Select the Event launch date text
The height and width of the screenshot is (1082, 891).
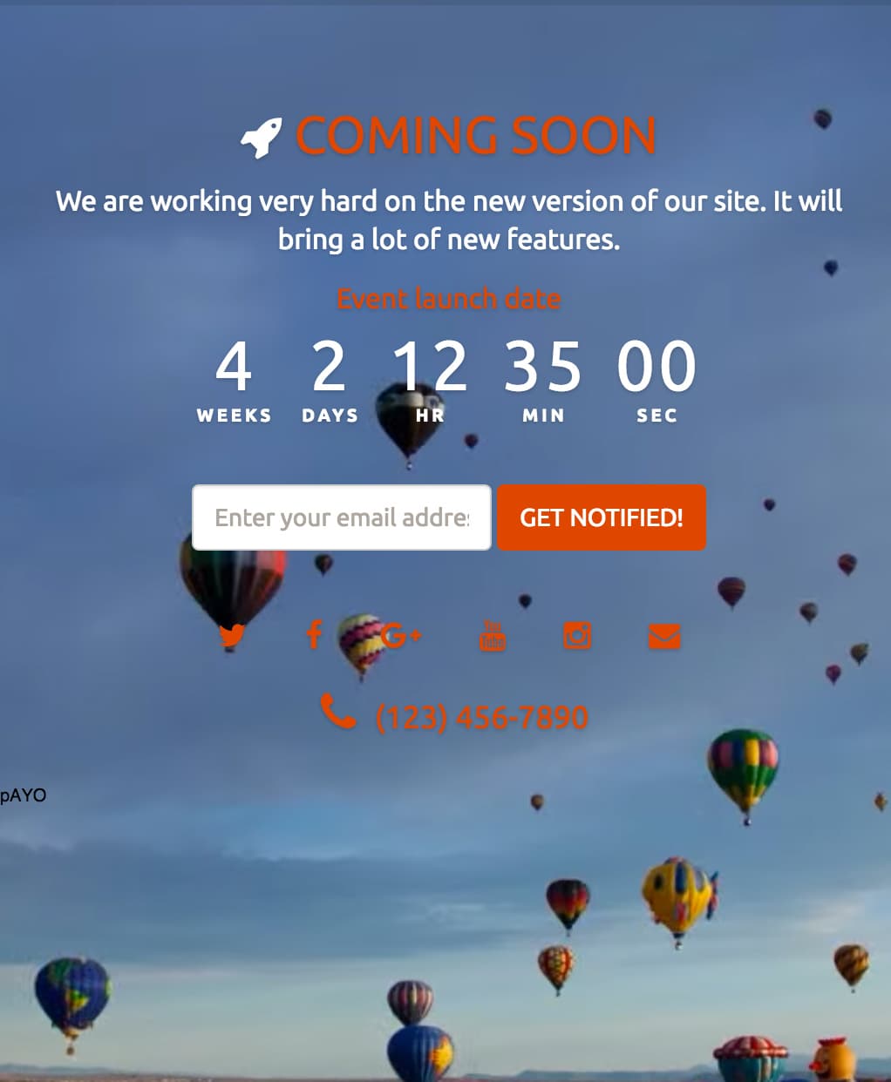coord(448,299)
